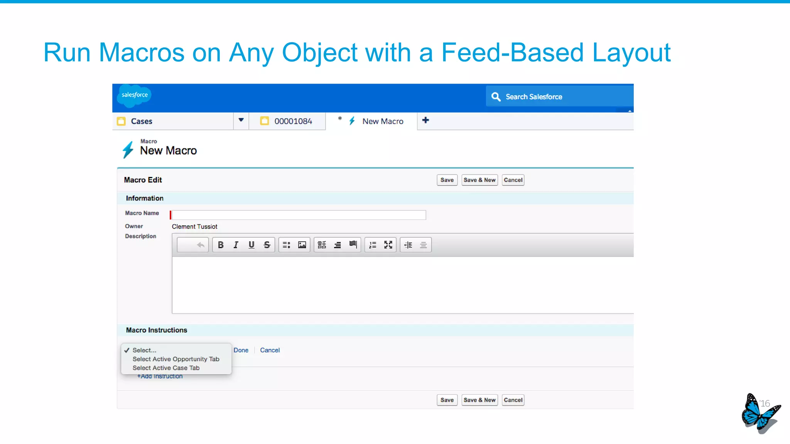Click the insert image icon
This screenshot has width=790, height=444.
pyautogui.click(x=302, y=245)
